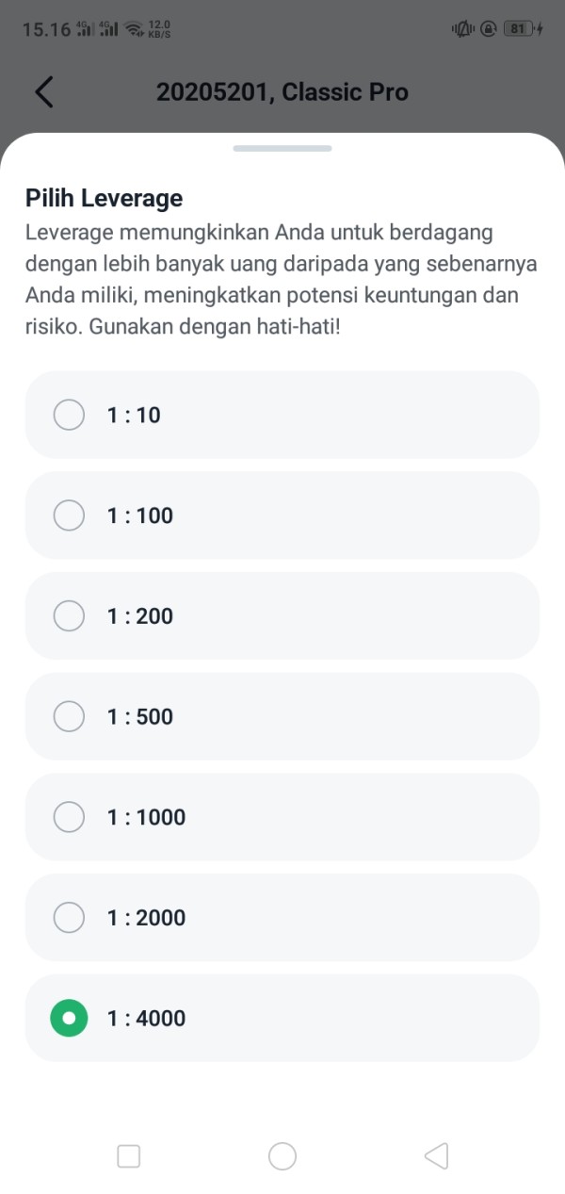Select the 1 : 200 radio button

click(x=69, y=616)
